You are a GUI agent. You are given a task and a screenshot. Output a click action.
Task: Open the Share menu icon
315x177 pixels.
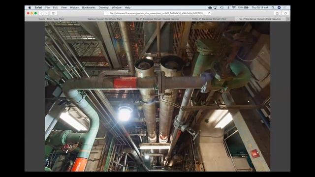pos(277,13)
